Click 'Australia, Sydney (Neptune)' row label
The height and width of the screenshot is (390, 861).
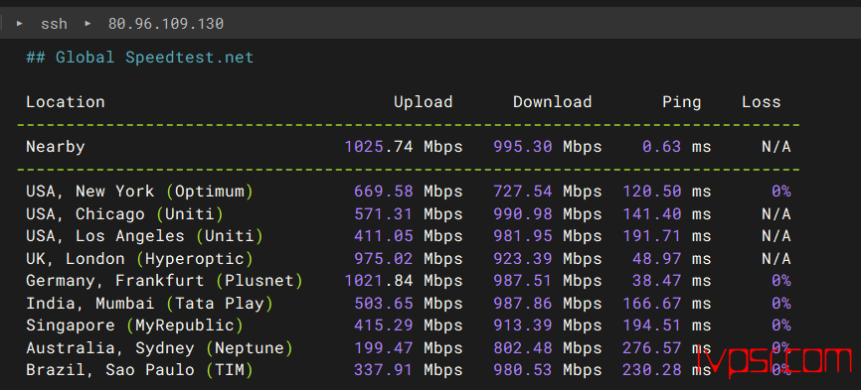coord(159,347)
